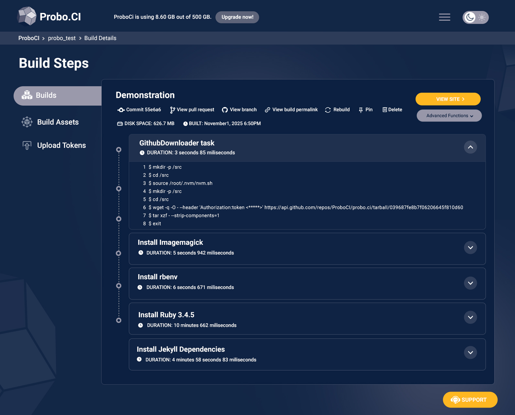Image resolution: width=515 pixels, height=415 pixels.
Task: Pin this build
Action: tap(366, 110)
